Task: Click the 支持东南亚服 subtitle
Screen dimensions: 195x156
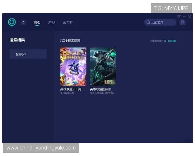Action: [102, 93]
